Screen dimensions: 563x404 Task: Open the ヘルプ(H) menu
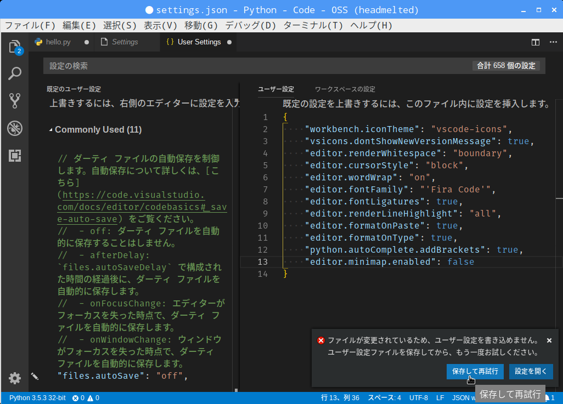371,25
